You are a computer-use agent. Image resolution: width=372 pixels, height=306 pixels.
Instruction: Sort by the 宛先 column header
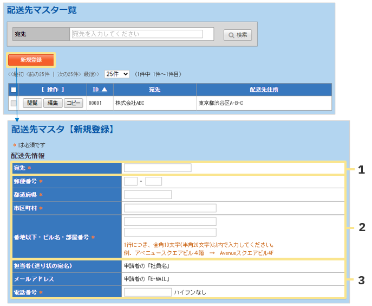pyautogui.click(x=154, y=90)
